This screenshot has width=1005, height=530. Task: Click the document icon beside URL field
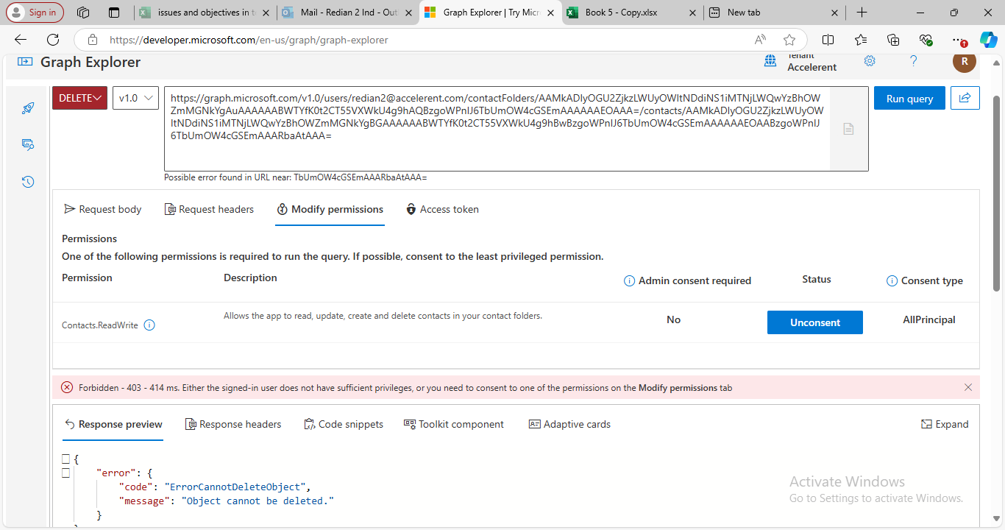848,129
